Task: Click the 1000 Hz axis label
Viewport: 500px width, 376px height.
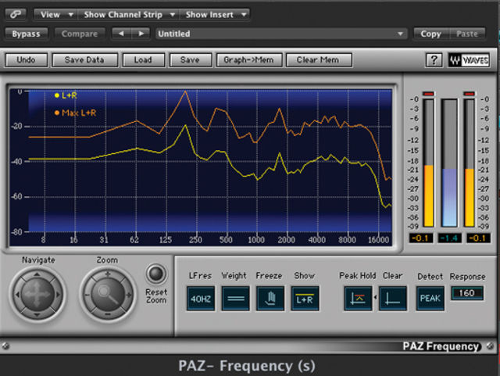Action: [x=256, y=239]
